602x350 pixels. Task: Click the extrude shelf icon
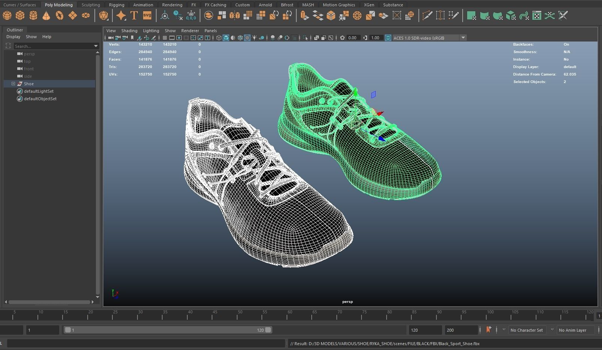click(x=305, y=15)
